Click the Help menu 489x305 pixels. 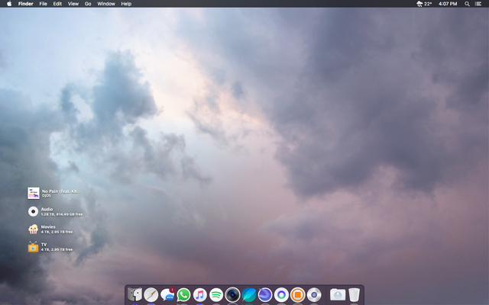pyautogui.click(x=126, y=4)
